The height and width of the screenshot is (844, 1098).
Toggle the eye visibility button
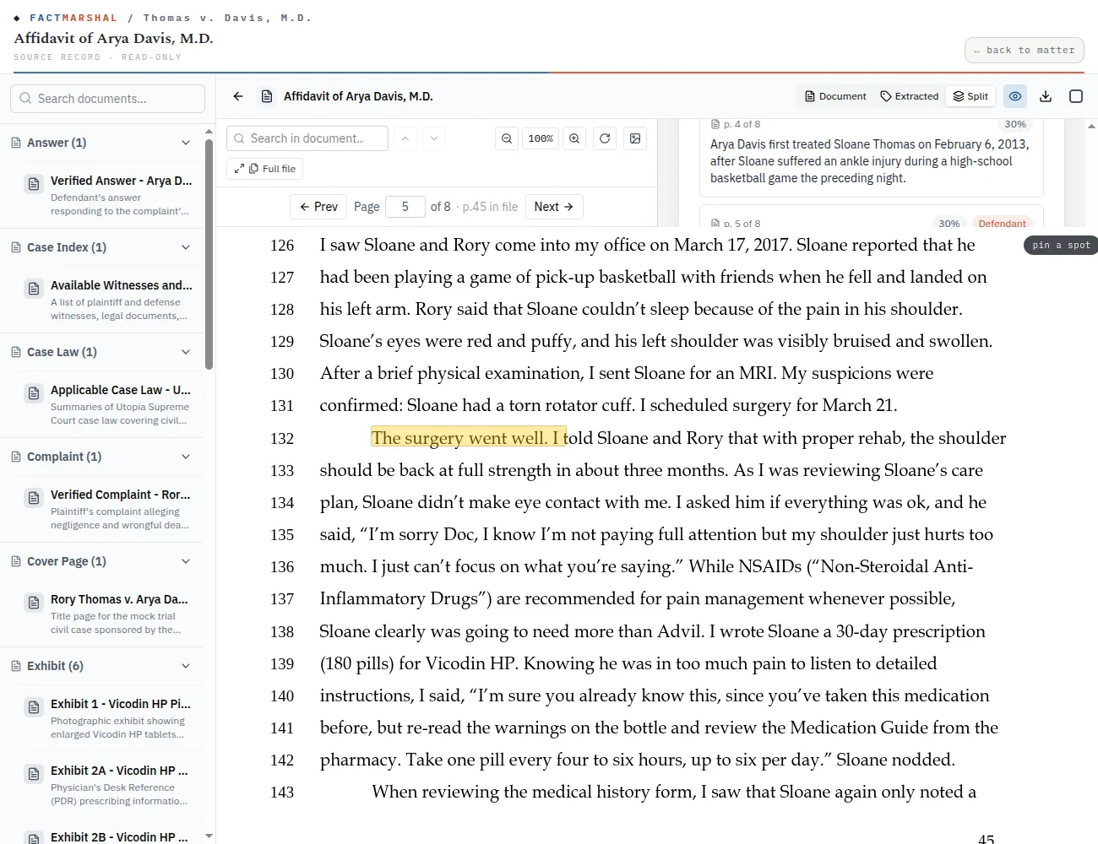(1015, 96)
